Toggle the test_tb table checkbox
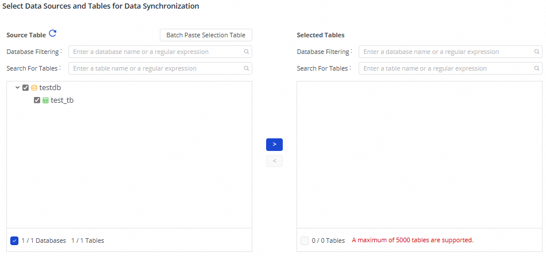Viewport: 546px width, 256px height. pyautogui.click(x=37, y=100)
